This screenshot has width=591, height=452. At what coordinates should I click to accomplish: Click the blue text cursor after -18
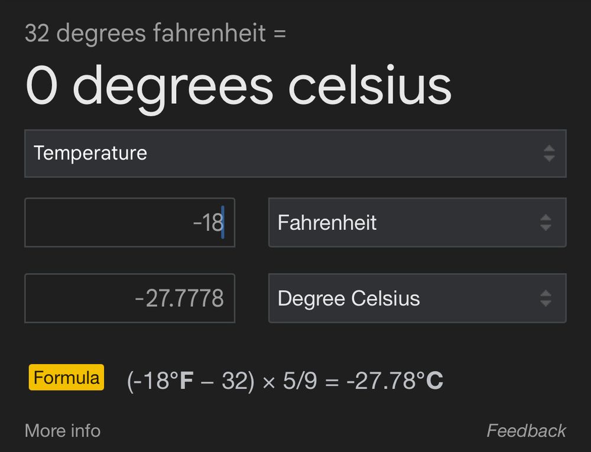pyautogui.click(x=223, y=223)
